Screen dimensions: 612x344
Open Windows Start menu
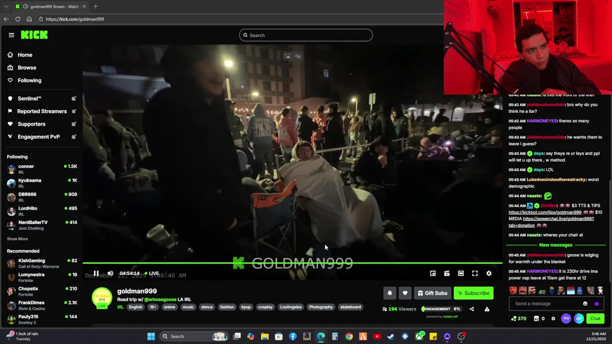click(x=151, y=336)
